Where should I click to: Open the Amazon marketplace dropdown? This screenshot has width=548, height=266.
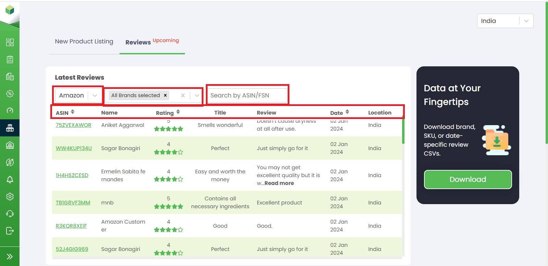tap(78, 95)
